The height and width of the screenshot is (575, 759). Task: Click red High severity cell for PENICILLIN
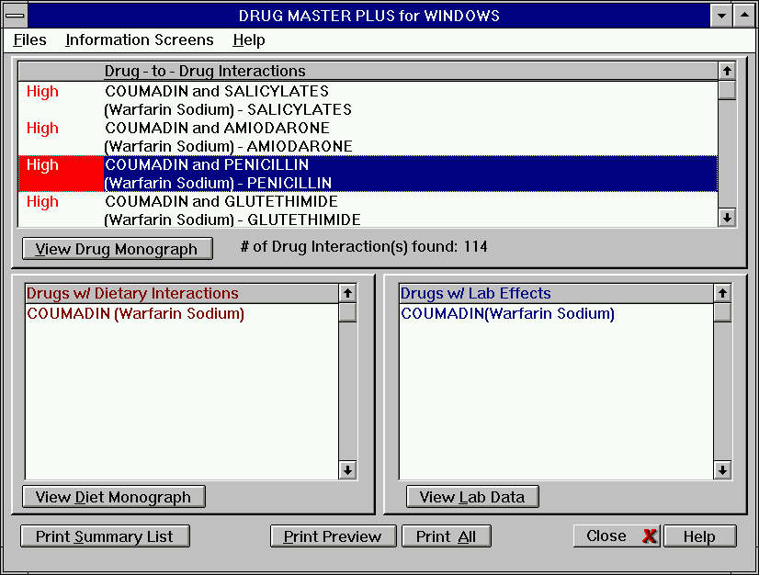61,174
